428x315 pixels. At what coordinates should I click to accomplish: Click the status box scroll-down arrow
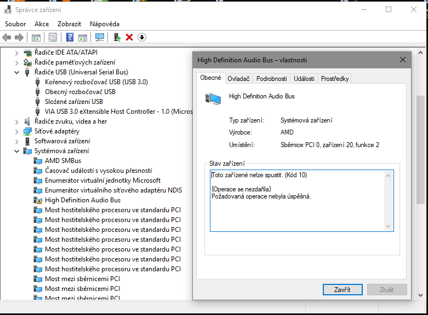tap(389, 226)
